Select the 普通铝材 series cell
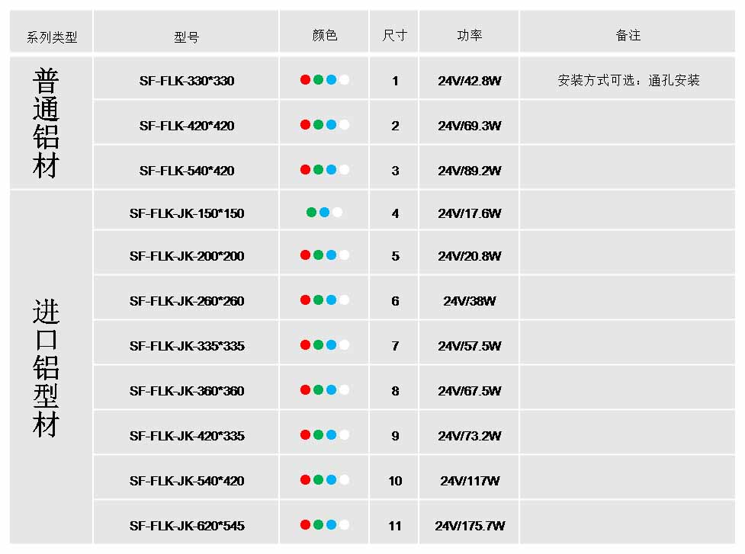This screenshot has height=554, width=745. pyautogui.click(x=47, y=123)
